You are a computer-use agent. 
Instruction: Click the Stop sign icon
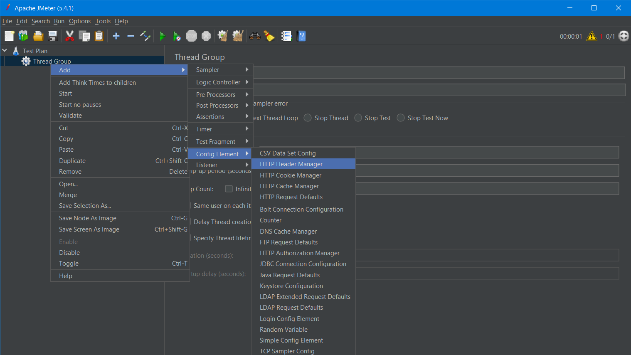(191, 36)
